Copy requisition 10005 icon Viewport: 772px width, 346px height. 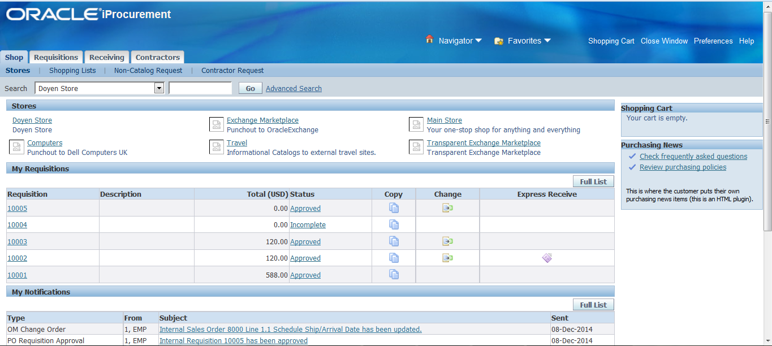coord(394,208)
